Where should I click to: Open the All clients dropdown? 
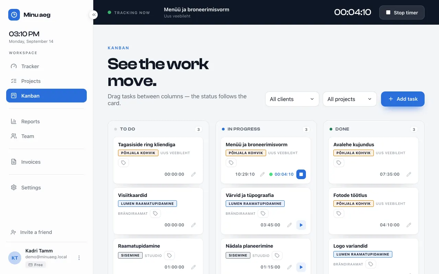(x=292, y=99)
